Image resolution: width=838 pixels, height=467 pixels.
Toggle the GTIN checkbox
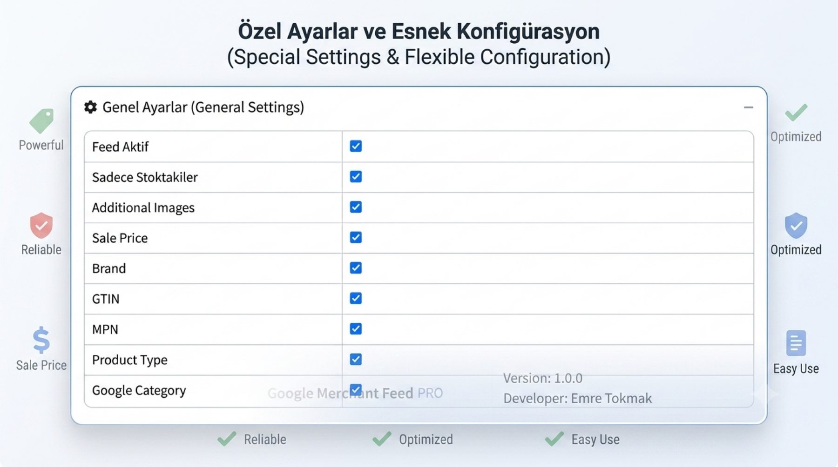[356, 298]
